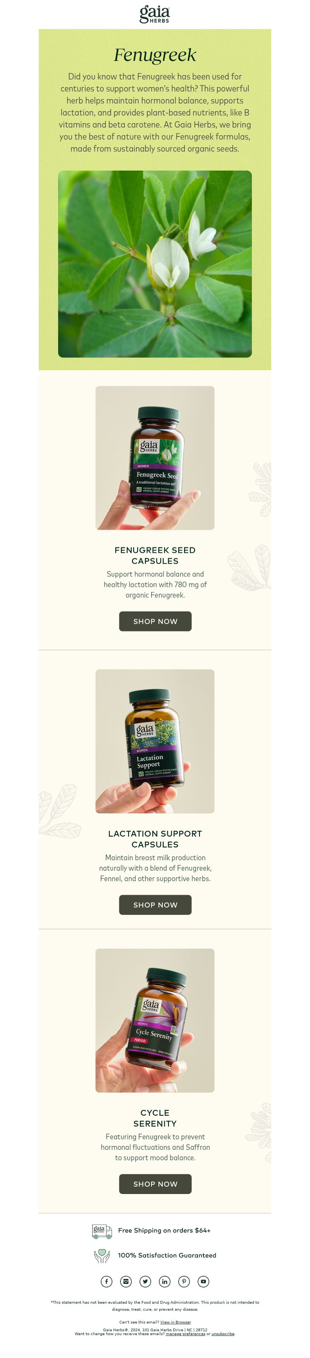
Task: Click the Cycle Serenity bottle image
Action: (155, 1020)
